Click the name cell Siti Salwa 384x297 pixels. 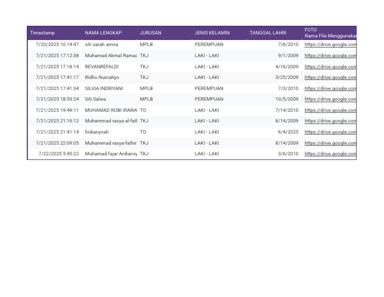[95, 99]
